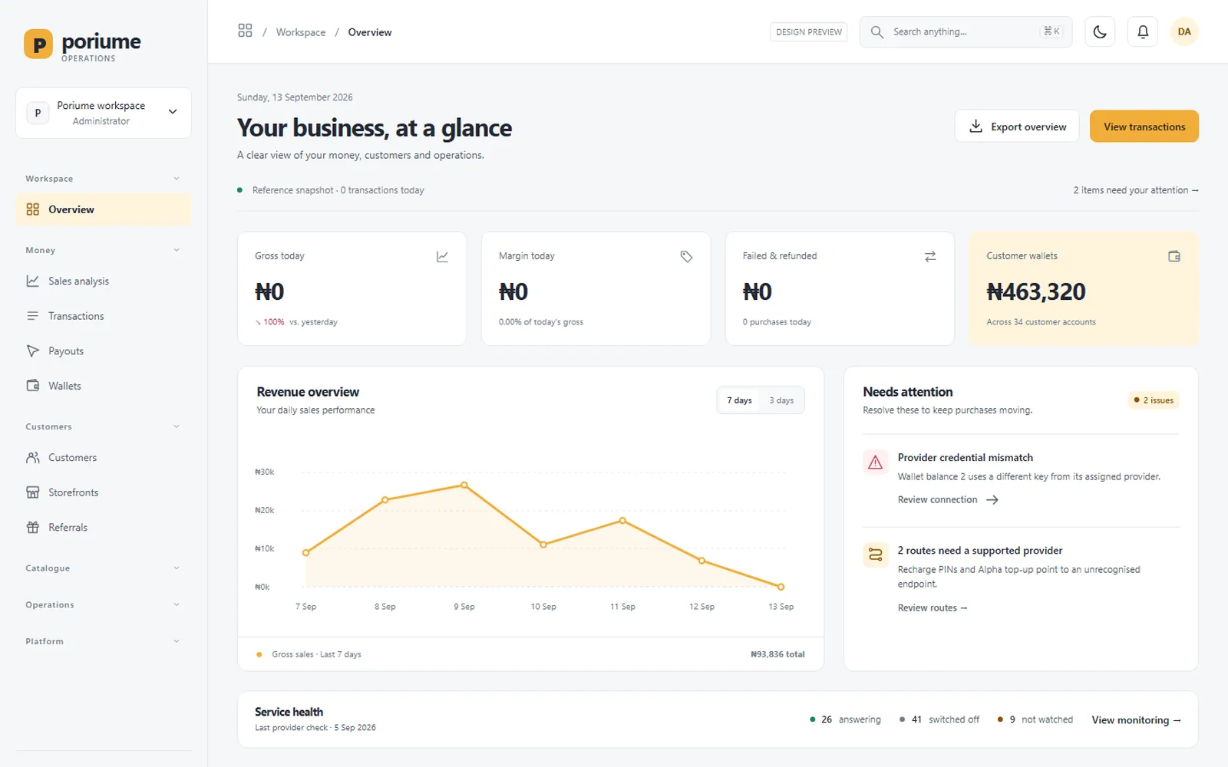Collapse the Money sidebar section
Image resolution: width=1228 pixels, height=767 pixels.
click(104, 250)
